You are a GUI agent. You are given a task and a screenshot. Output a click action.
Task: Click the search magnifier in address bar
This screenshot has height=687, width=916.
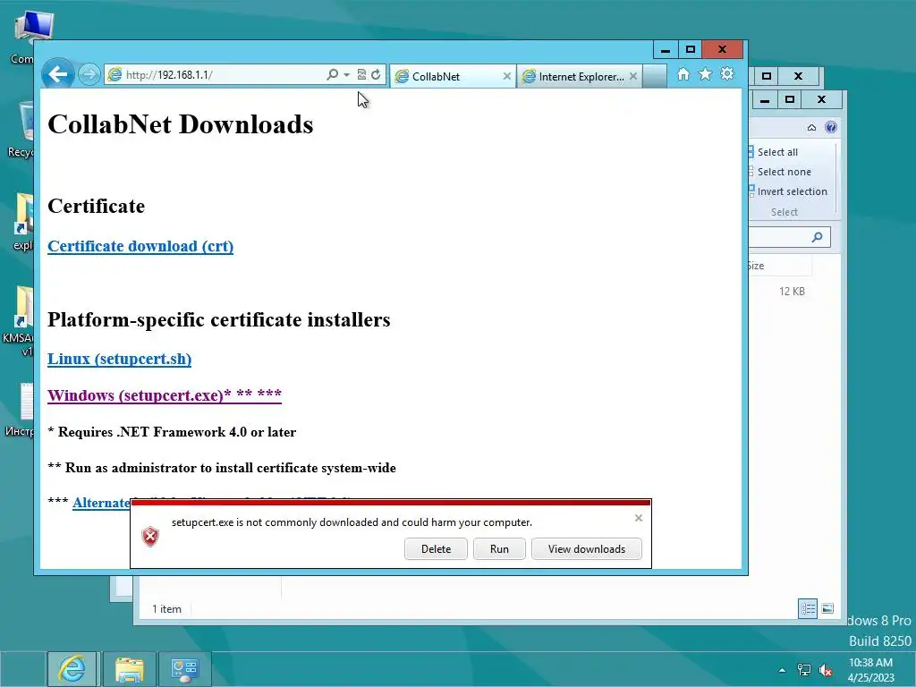(332, 75)
